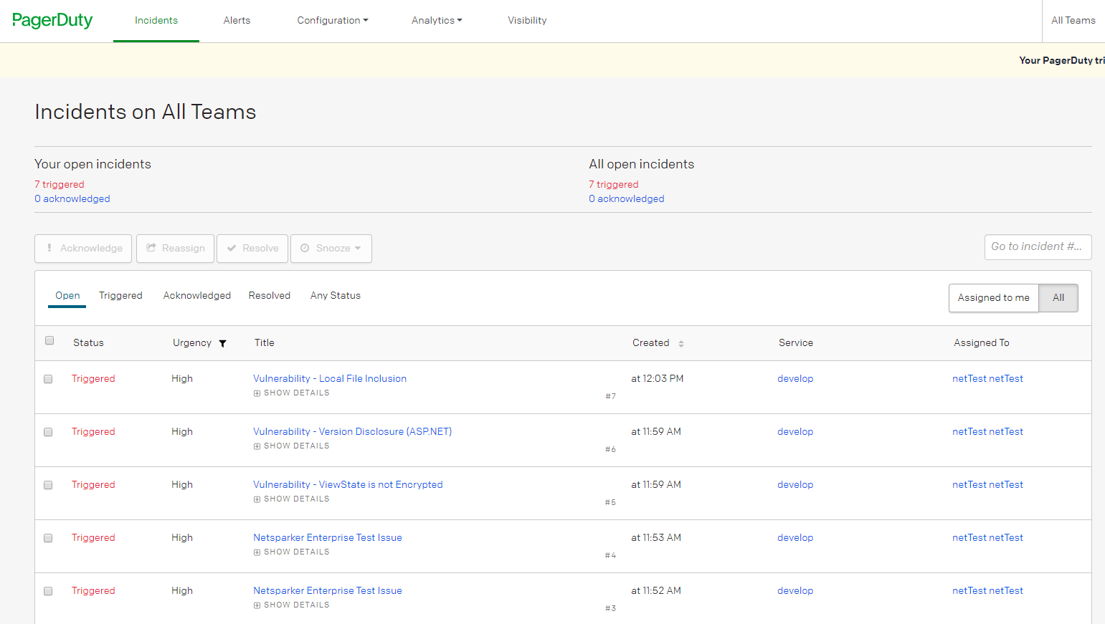Screen dimensions: 1105x624
Task: Click the exclamation icon on Acknowledge button
Action: tap(49, 248)
